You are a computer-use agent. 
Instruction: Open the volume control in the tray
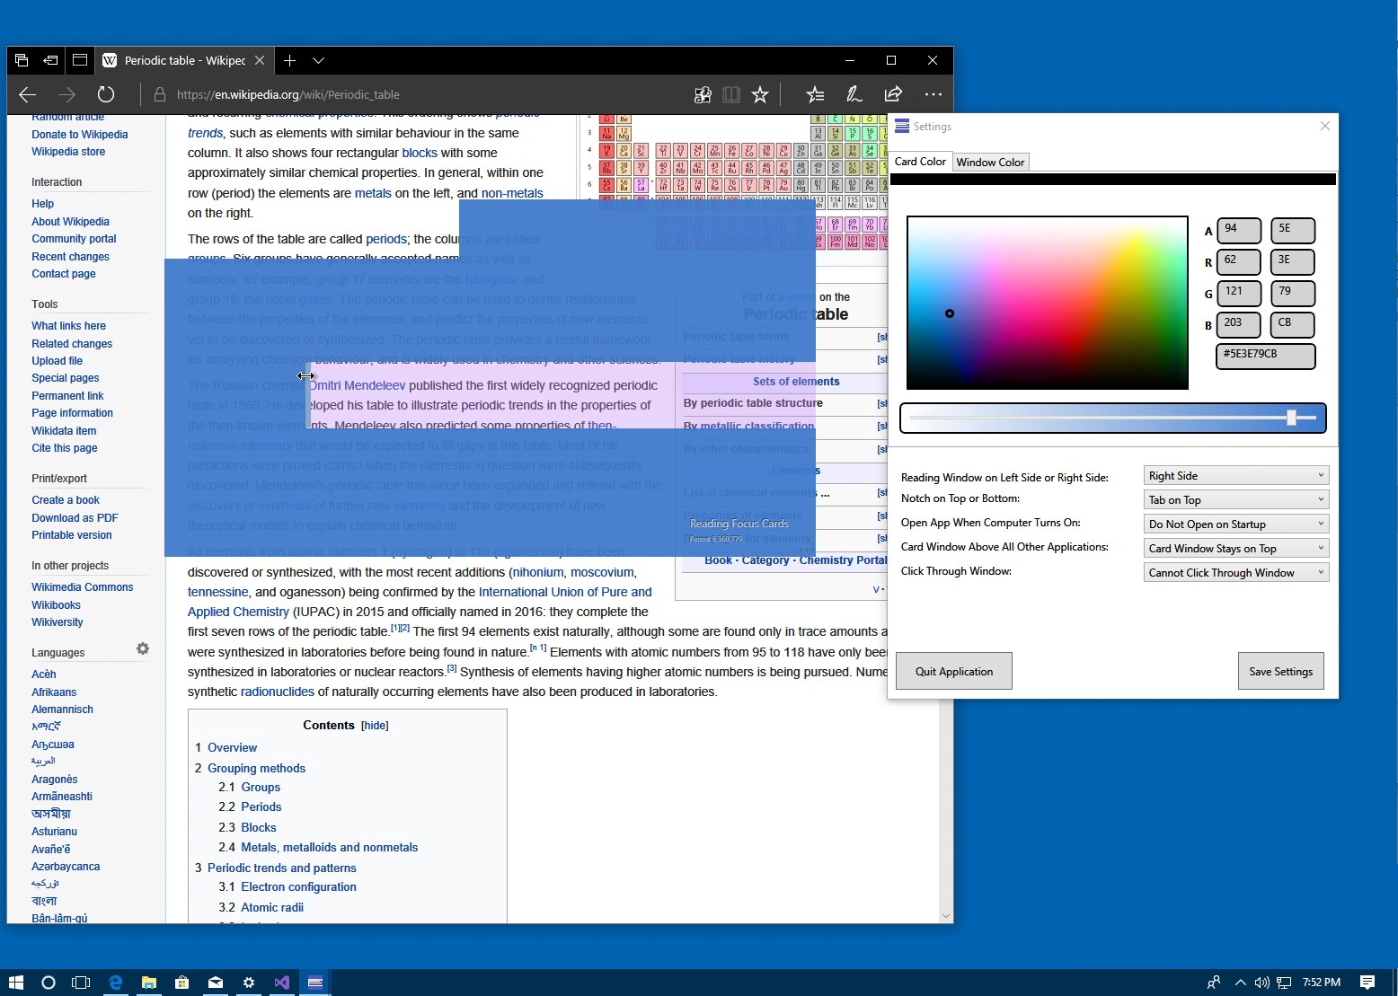click(x=1261, y=983)
